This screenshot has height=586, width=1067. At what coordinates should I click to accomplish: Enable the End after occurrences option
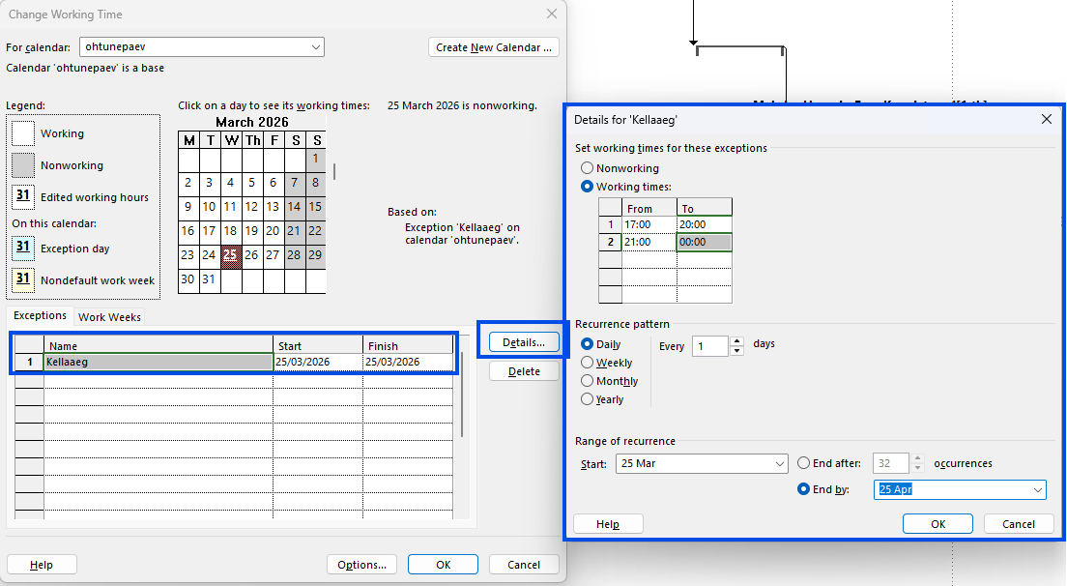click(x=804, y=463)
